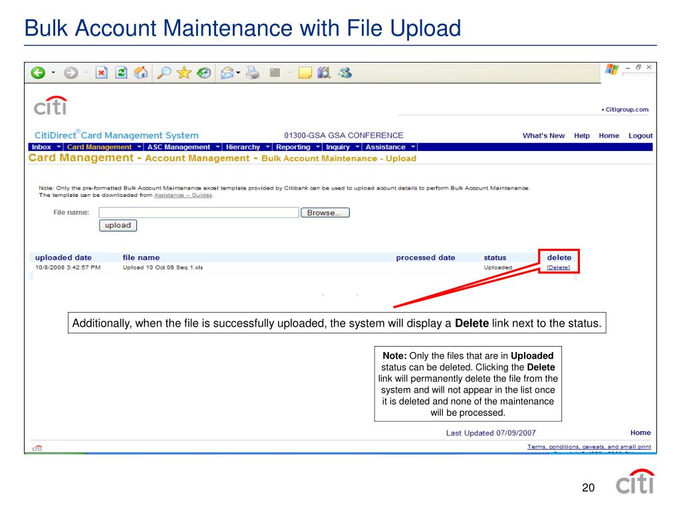The width and height of the screenshot is (681, 511).
Task: Go to Home in the top navigation
Action: [609, 136]
